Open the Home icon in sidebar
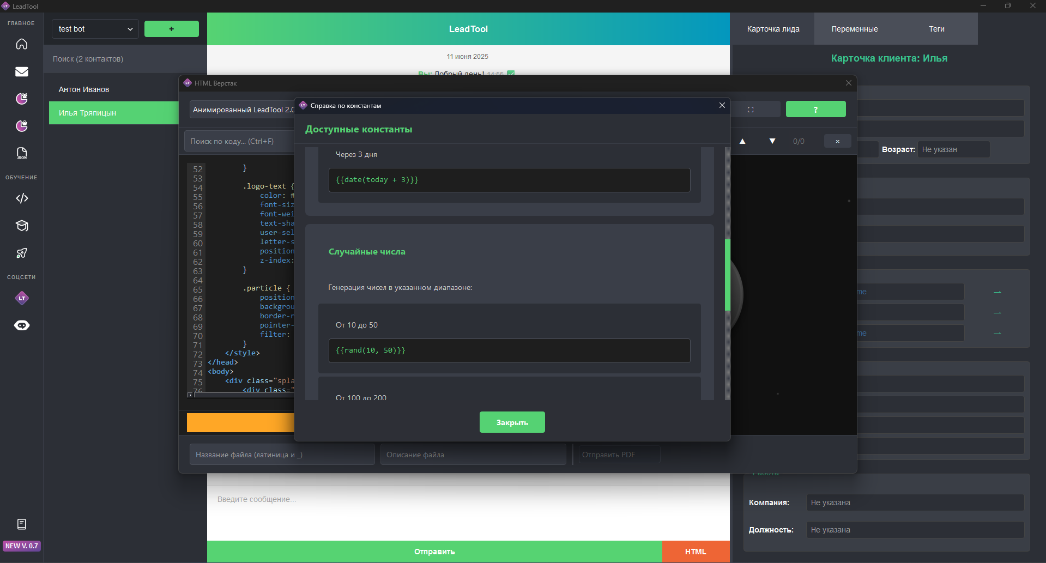This screenshot has height=563, width=1046. tap(22, 44)
